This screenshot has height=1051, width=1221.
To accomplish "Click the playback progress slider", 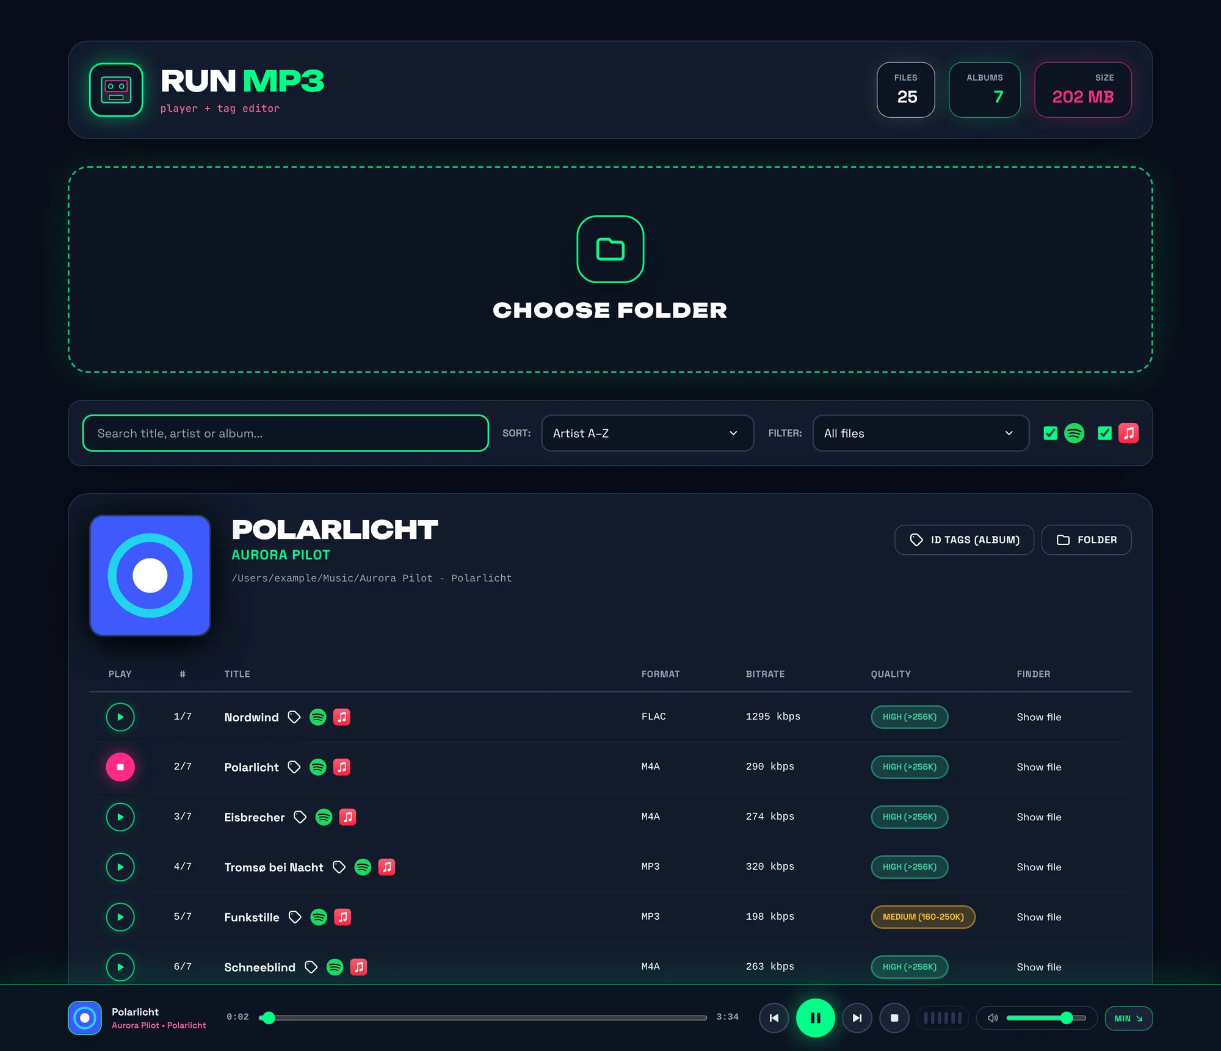I will pos(483,1017).
